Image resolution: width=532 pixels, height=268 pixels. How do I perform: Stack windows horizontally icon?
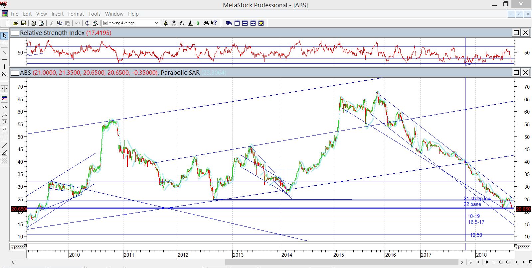pos(245,23)
